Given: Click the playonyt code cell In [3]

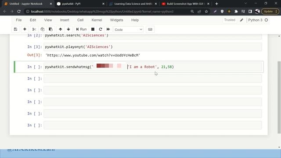Looking at the screenshot, I should pyautogui.click(x=153, y=47).
